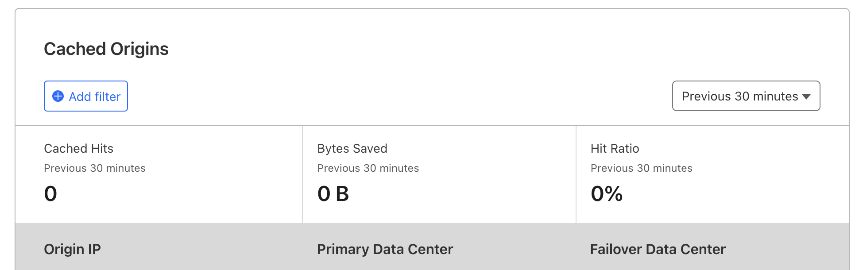
Task: Open the Previous 30 minutes time range dropdown
Action: pos(746,96)
